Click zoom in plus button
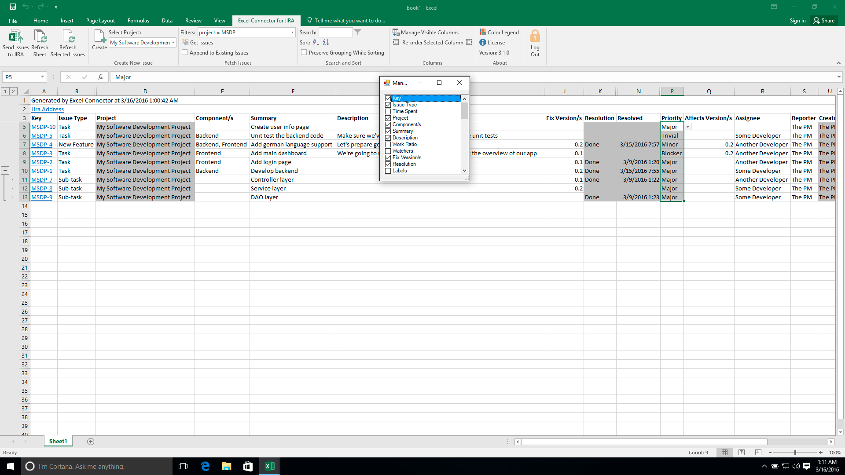The height and width of the screenshot is (475, 845). pyautogui.click(x=820, y=453)
